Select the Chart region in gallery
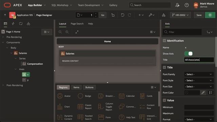The height and width of the screenshot is (122, 217). [x=63, y=107]
